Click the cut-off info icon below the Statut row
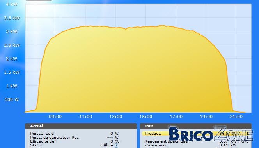 point(117,148)
